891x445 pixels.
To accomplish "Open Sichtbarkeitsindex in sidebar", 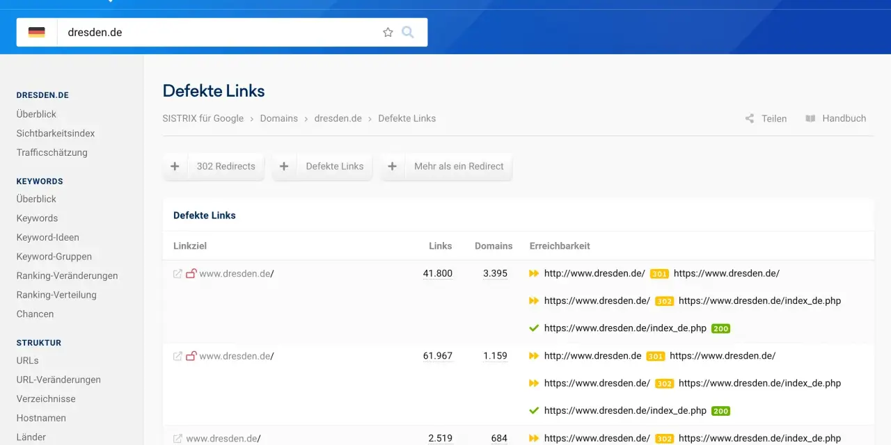I will 56,133.
